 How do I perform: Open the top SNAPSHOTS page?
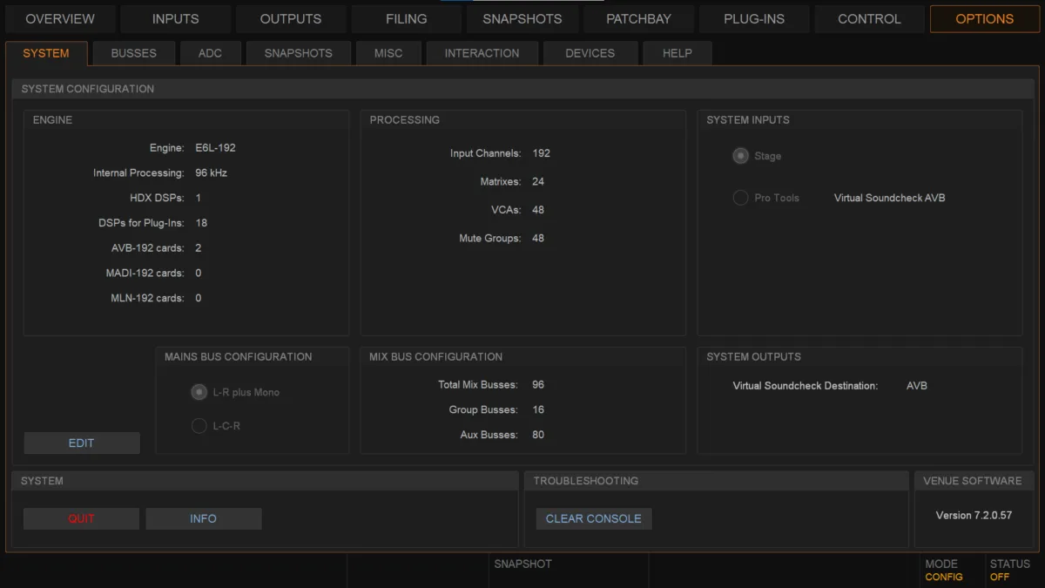click(522, 18)
